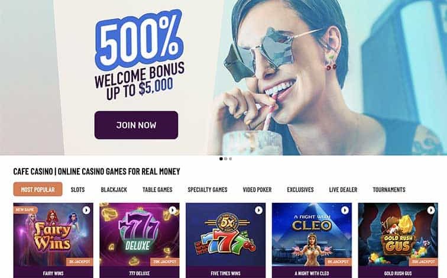The height and width of the screenshot is (278, 447).
Task: Select the third carousel dot indicator
Action: (231, 159)
